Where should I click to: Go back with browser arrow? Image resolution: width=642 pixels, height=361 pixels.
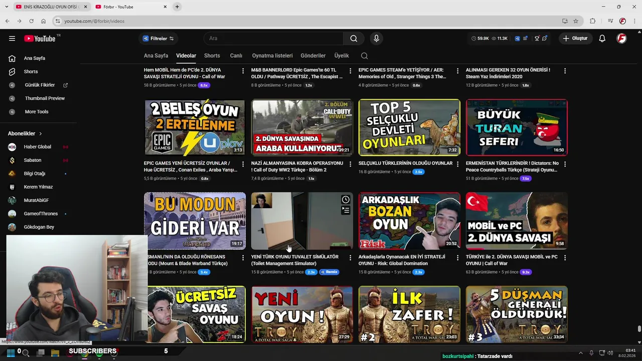point(7,21)
